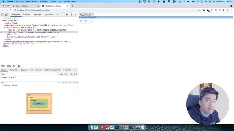The height and width of the screenshot is (131, 234).
Task: Click the Dropdown Contents text on page
Action: tap(87, 17)
